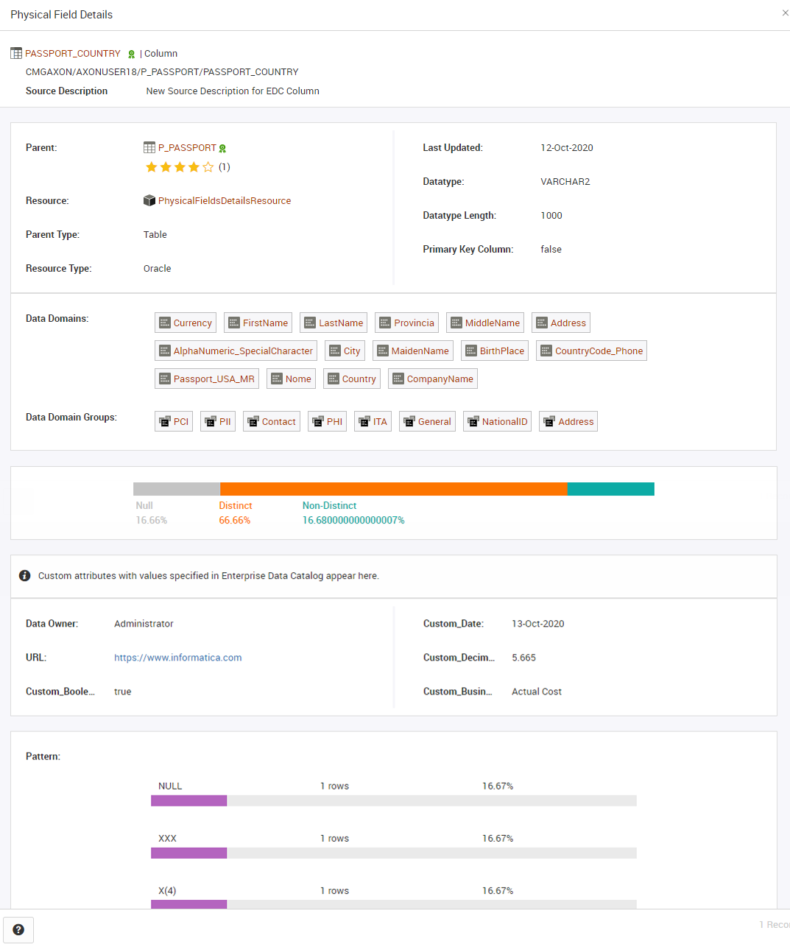Click the 13-Oct-2020 Custom_Date value
This screenshot has width=790, height=950.
tap(538, 624)
